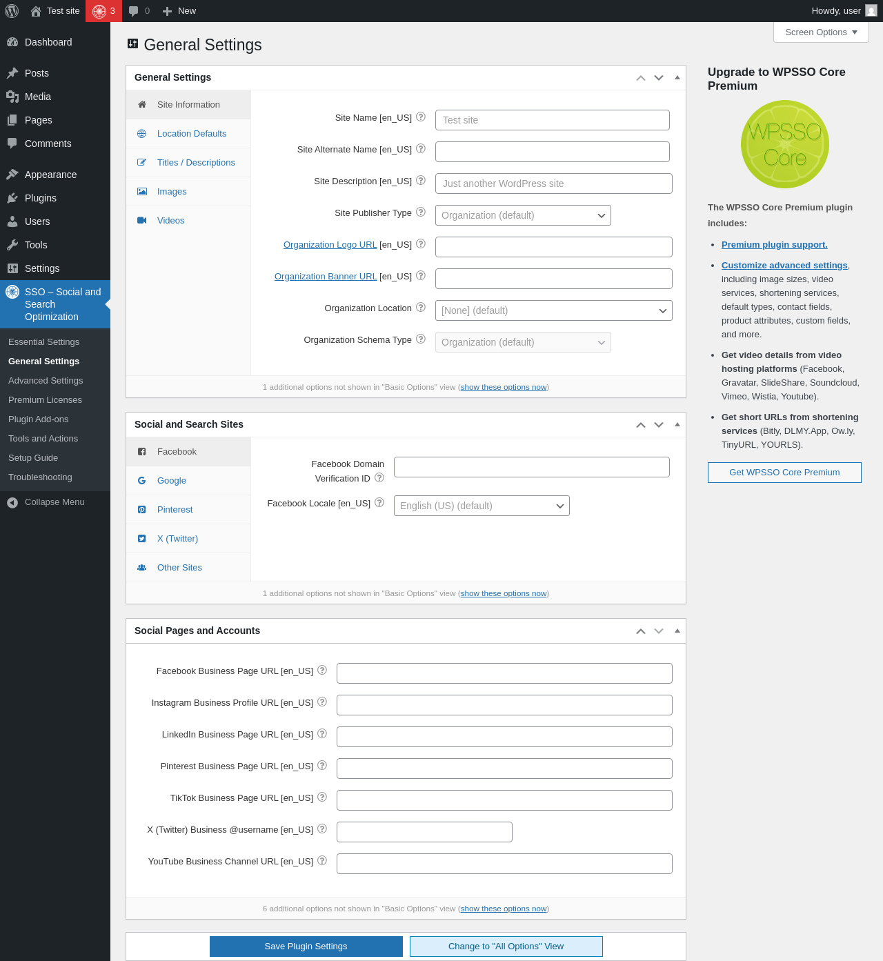Open Advanced Settings submenu item
The width and height of the screenshot is (883, 961).
pos(55,381)
